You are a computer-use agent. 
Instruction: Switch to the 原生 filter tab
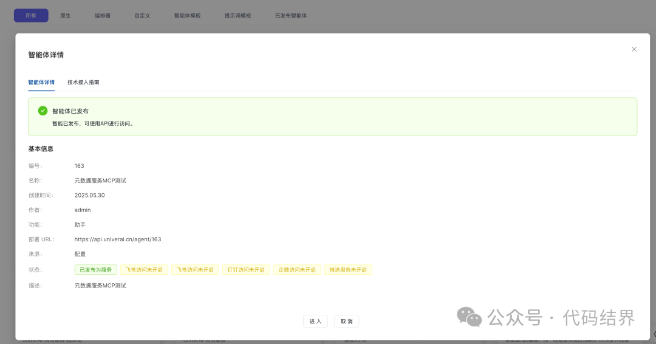pos(65,16)
